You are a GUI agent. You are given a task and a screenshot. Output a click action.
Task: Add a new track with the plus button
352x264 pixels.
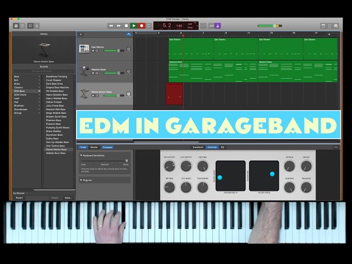[x=81, y=34]
